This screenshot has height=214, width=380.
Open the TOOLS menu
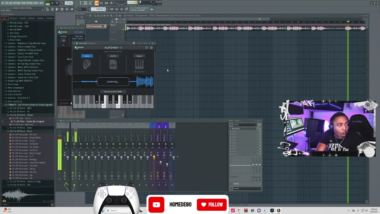point(36,3)
